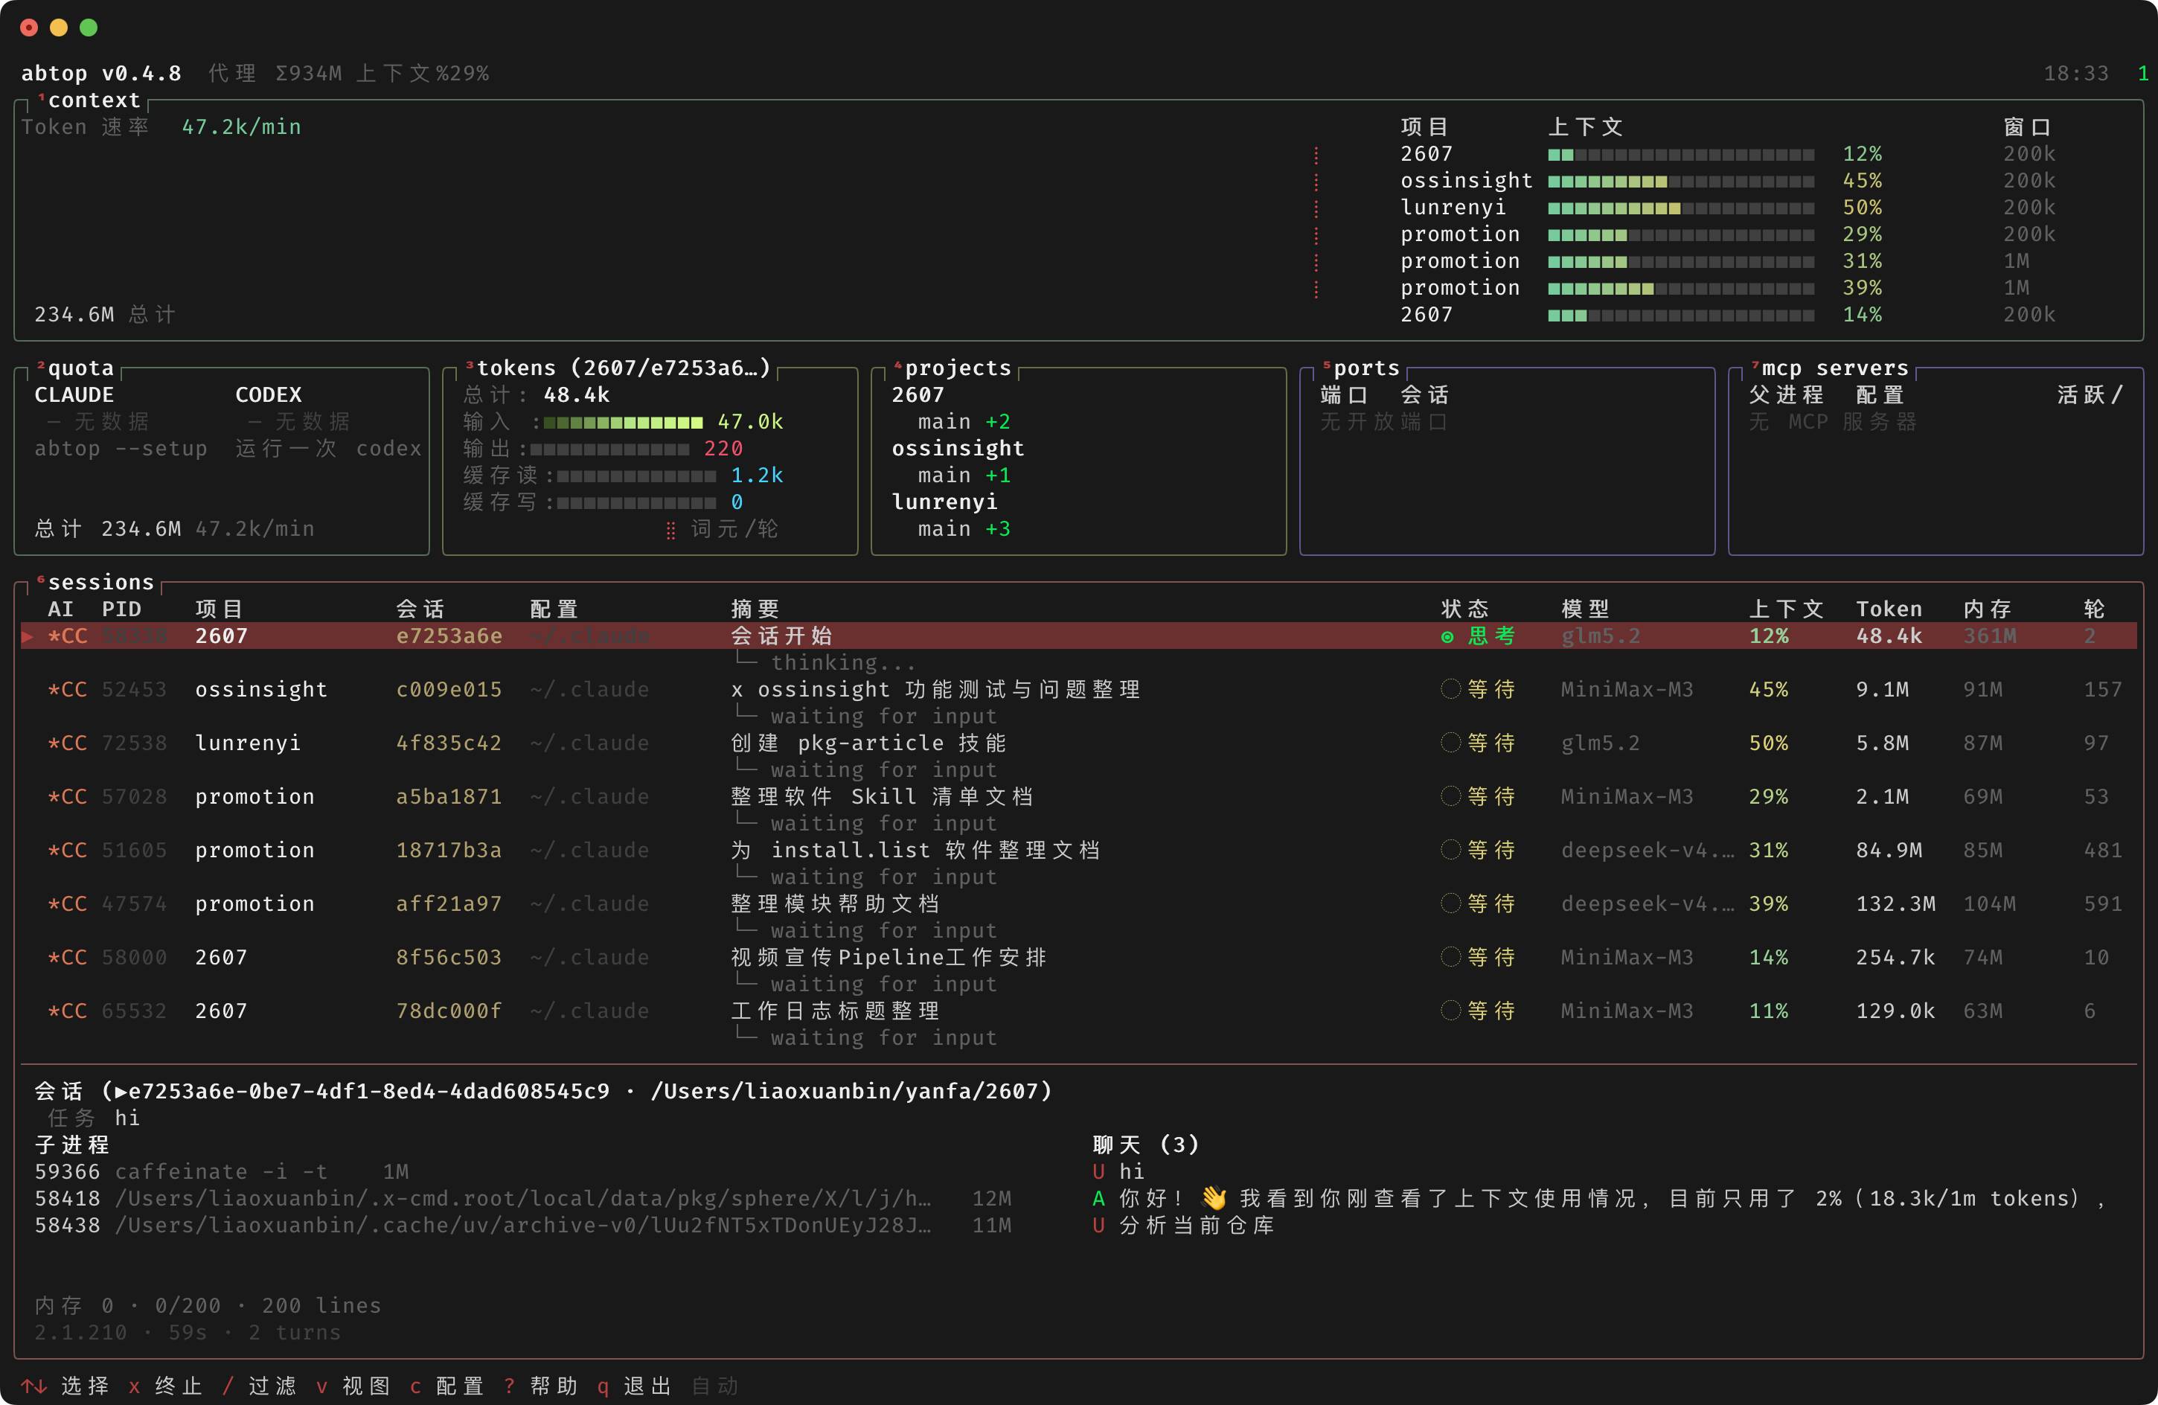Image resolution: width=2158 pixels, height=1405 pixels.
Task: Click the PID column header
Action: tap(121, 609)
